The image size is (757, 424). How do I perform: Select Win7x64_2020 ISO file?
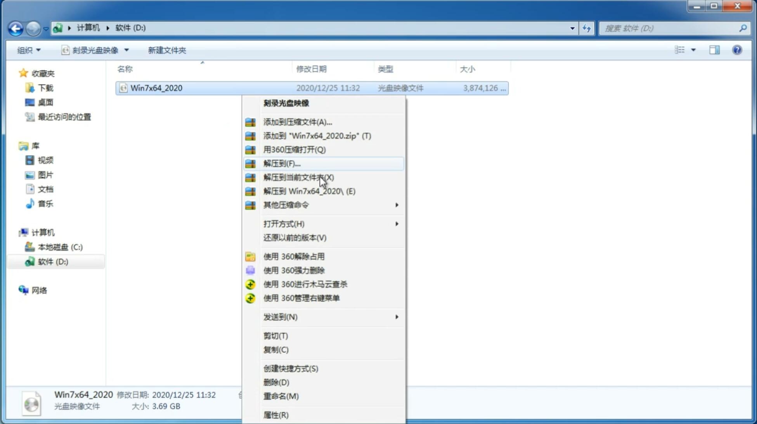(156, 87)
